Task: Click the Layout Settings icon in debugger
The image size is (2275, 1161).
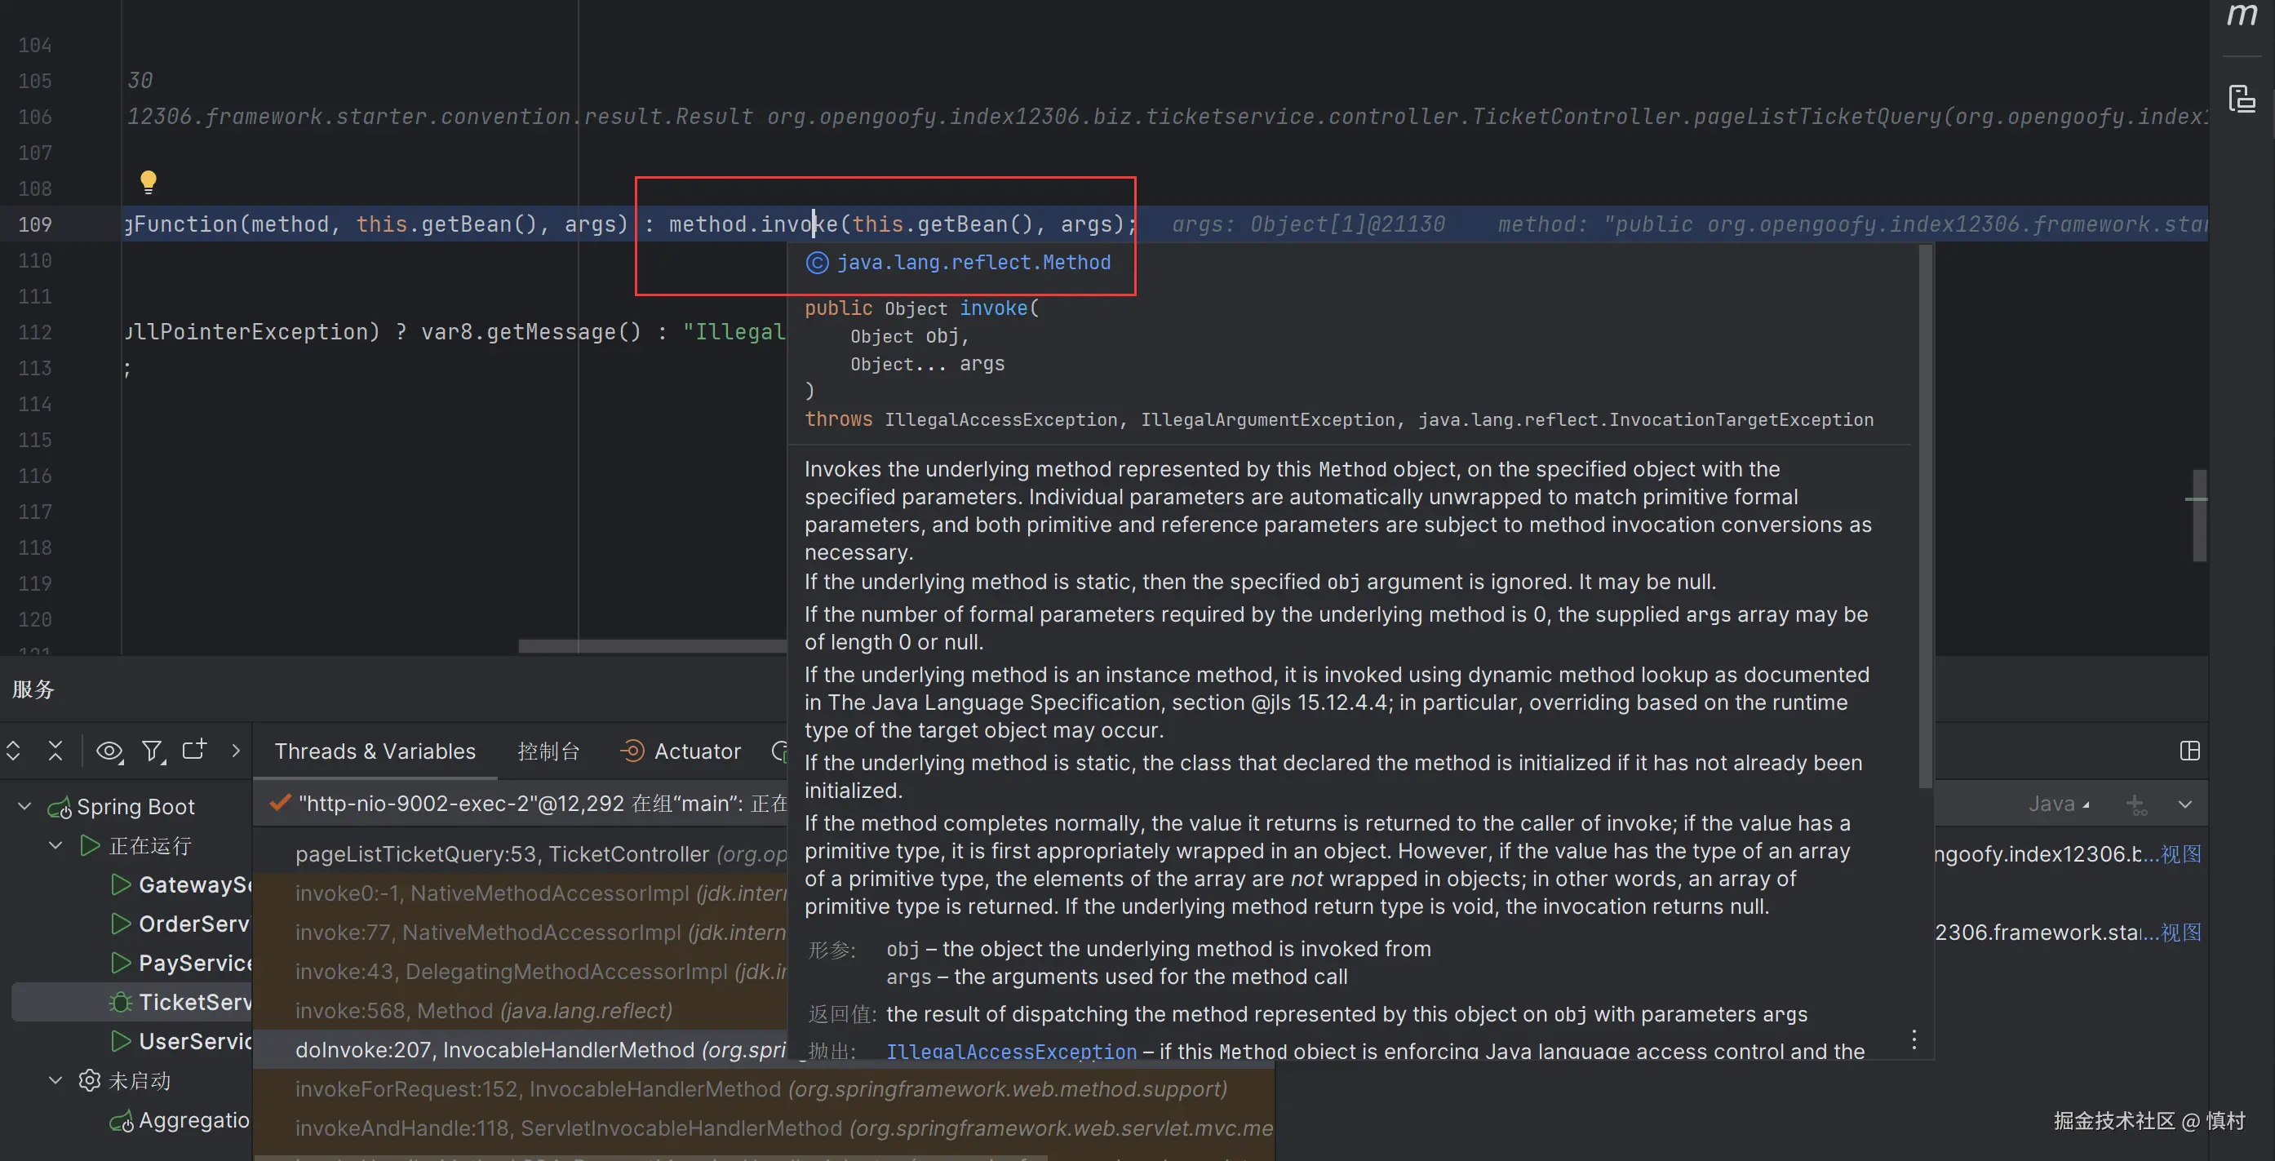Action: 2189,751
